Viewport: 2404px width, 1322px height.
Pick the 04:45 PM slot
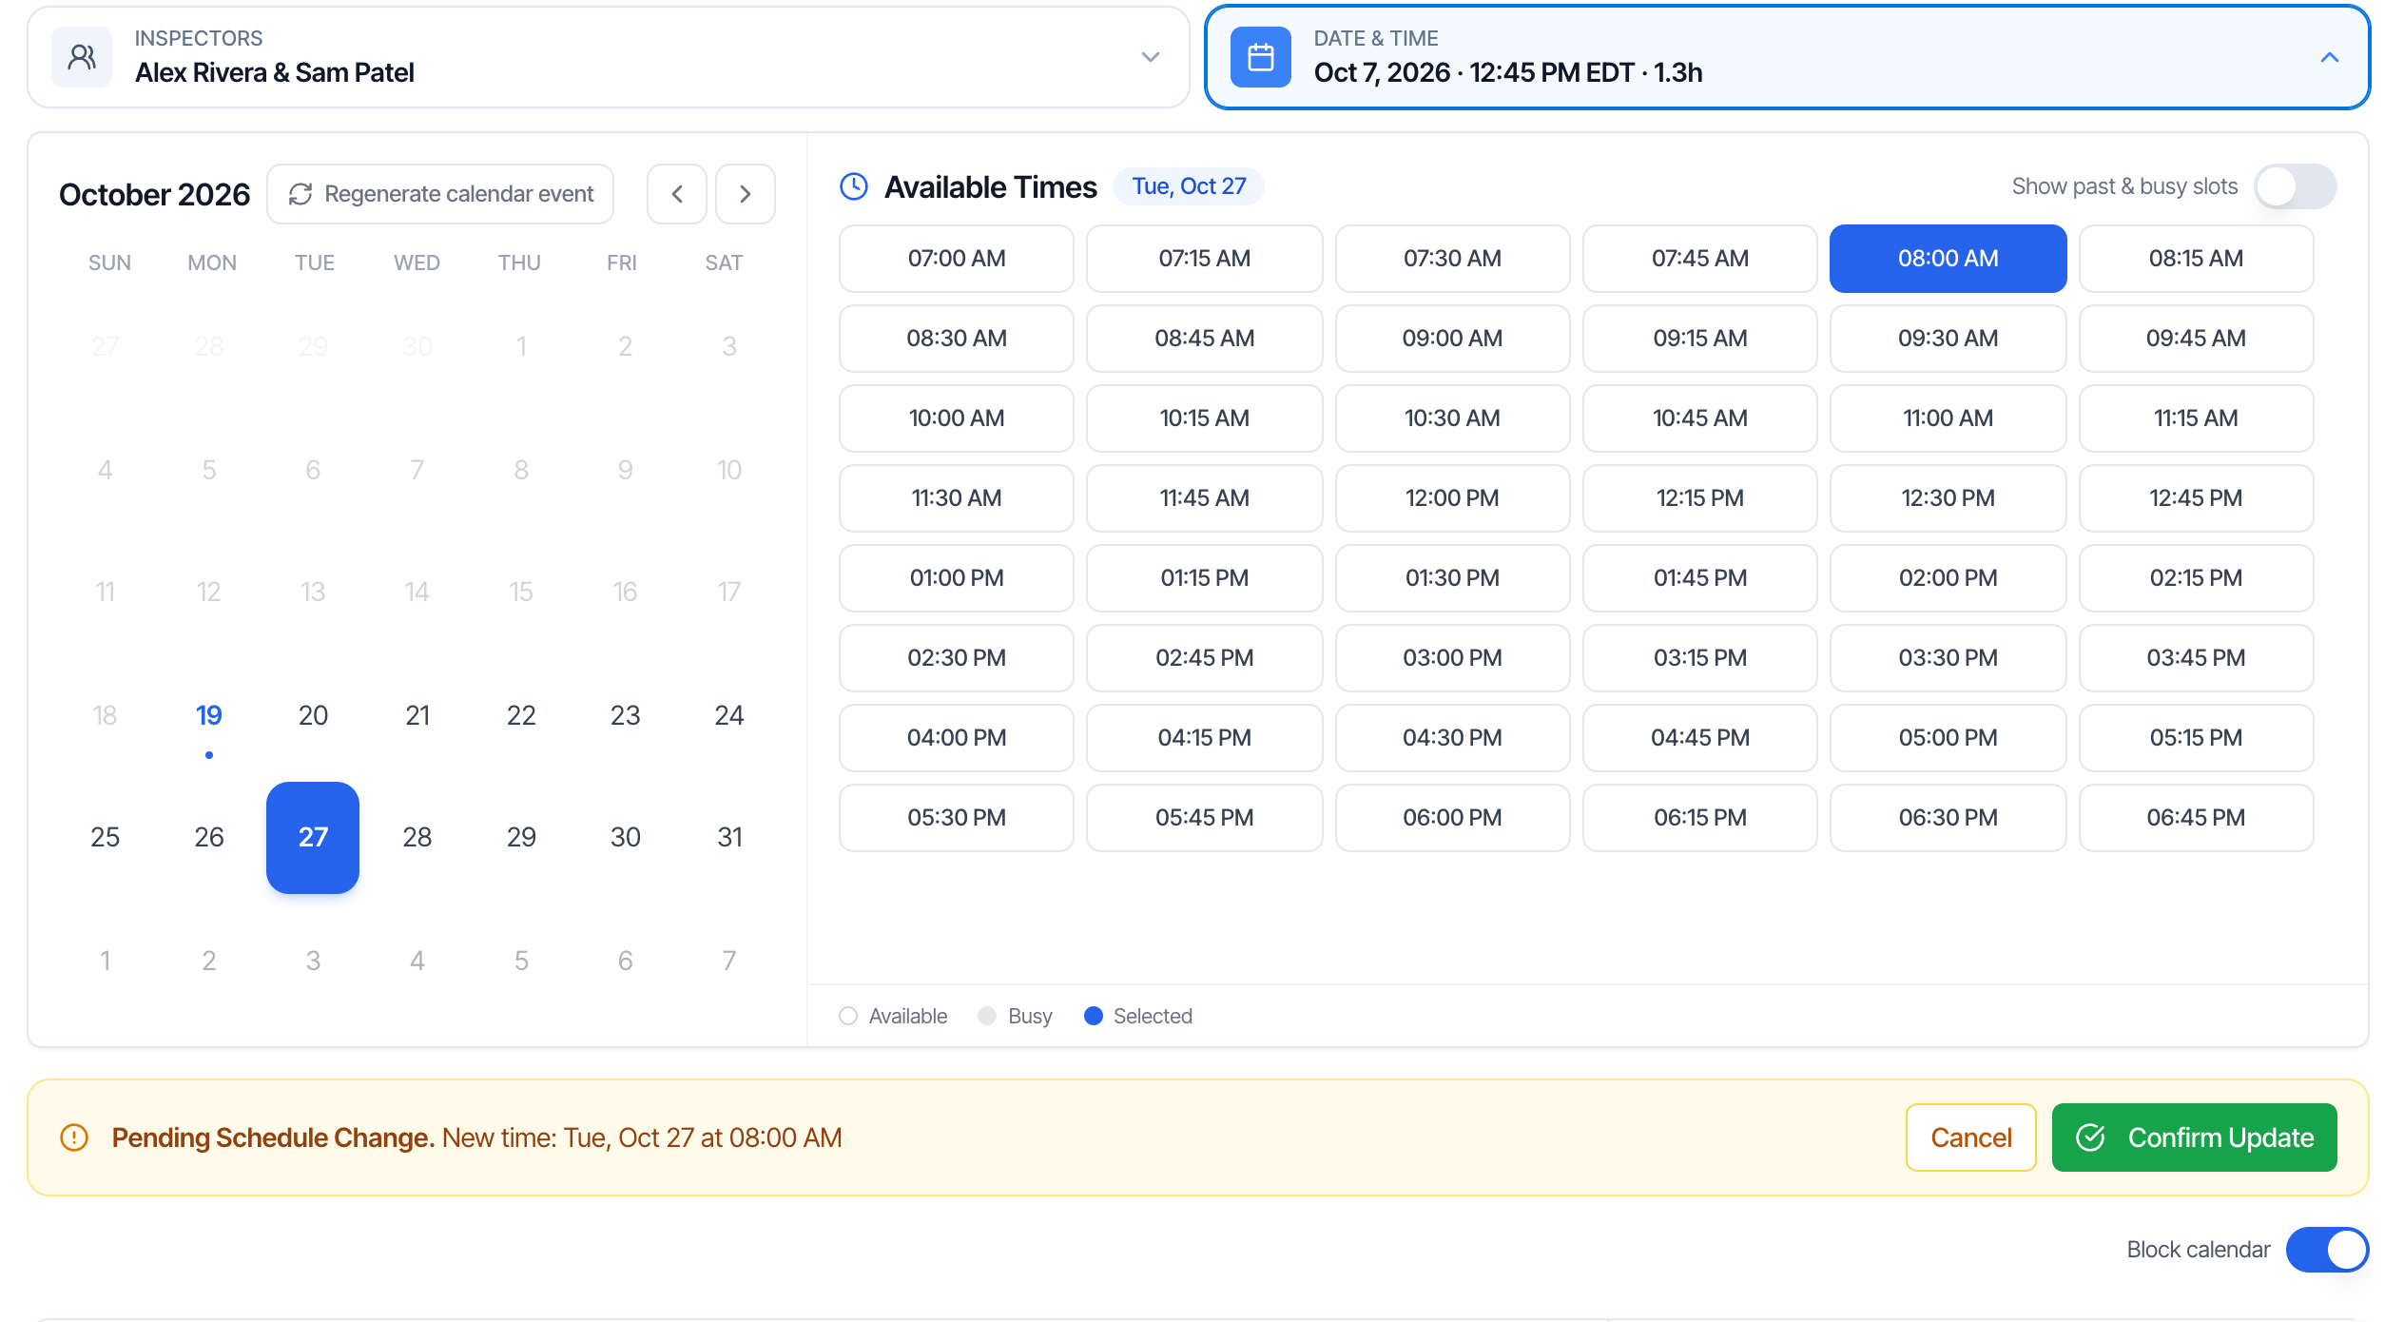click(1700, 738)
